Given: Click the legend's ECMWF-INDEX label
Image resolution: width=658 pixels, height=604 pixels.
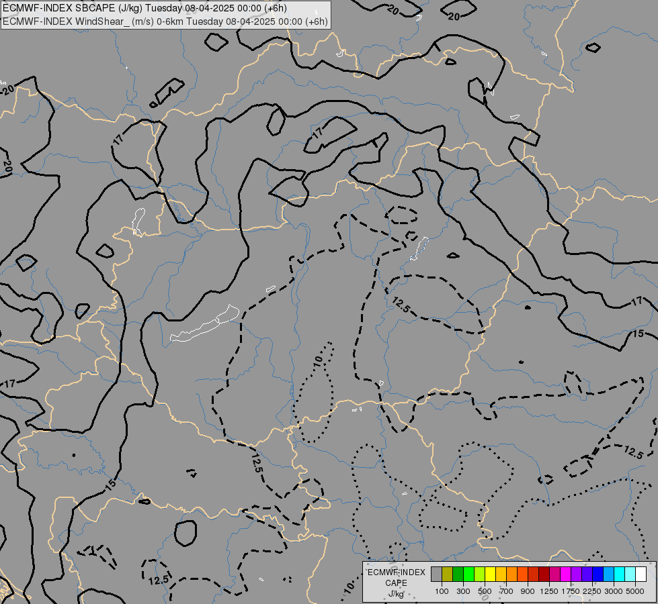Looking at the screenshot, I should [396, 572].
